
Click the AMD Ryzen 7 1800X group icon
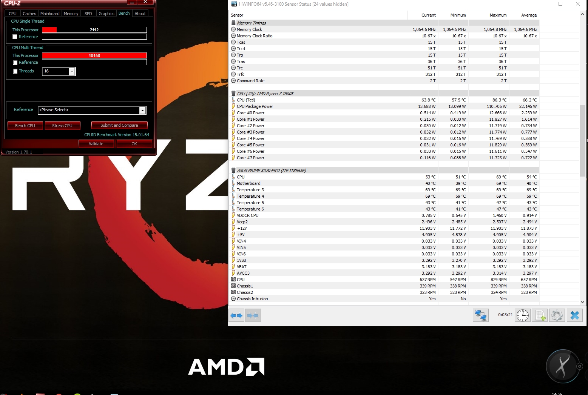233,94
